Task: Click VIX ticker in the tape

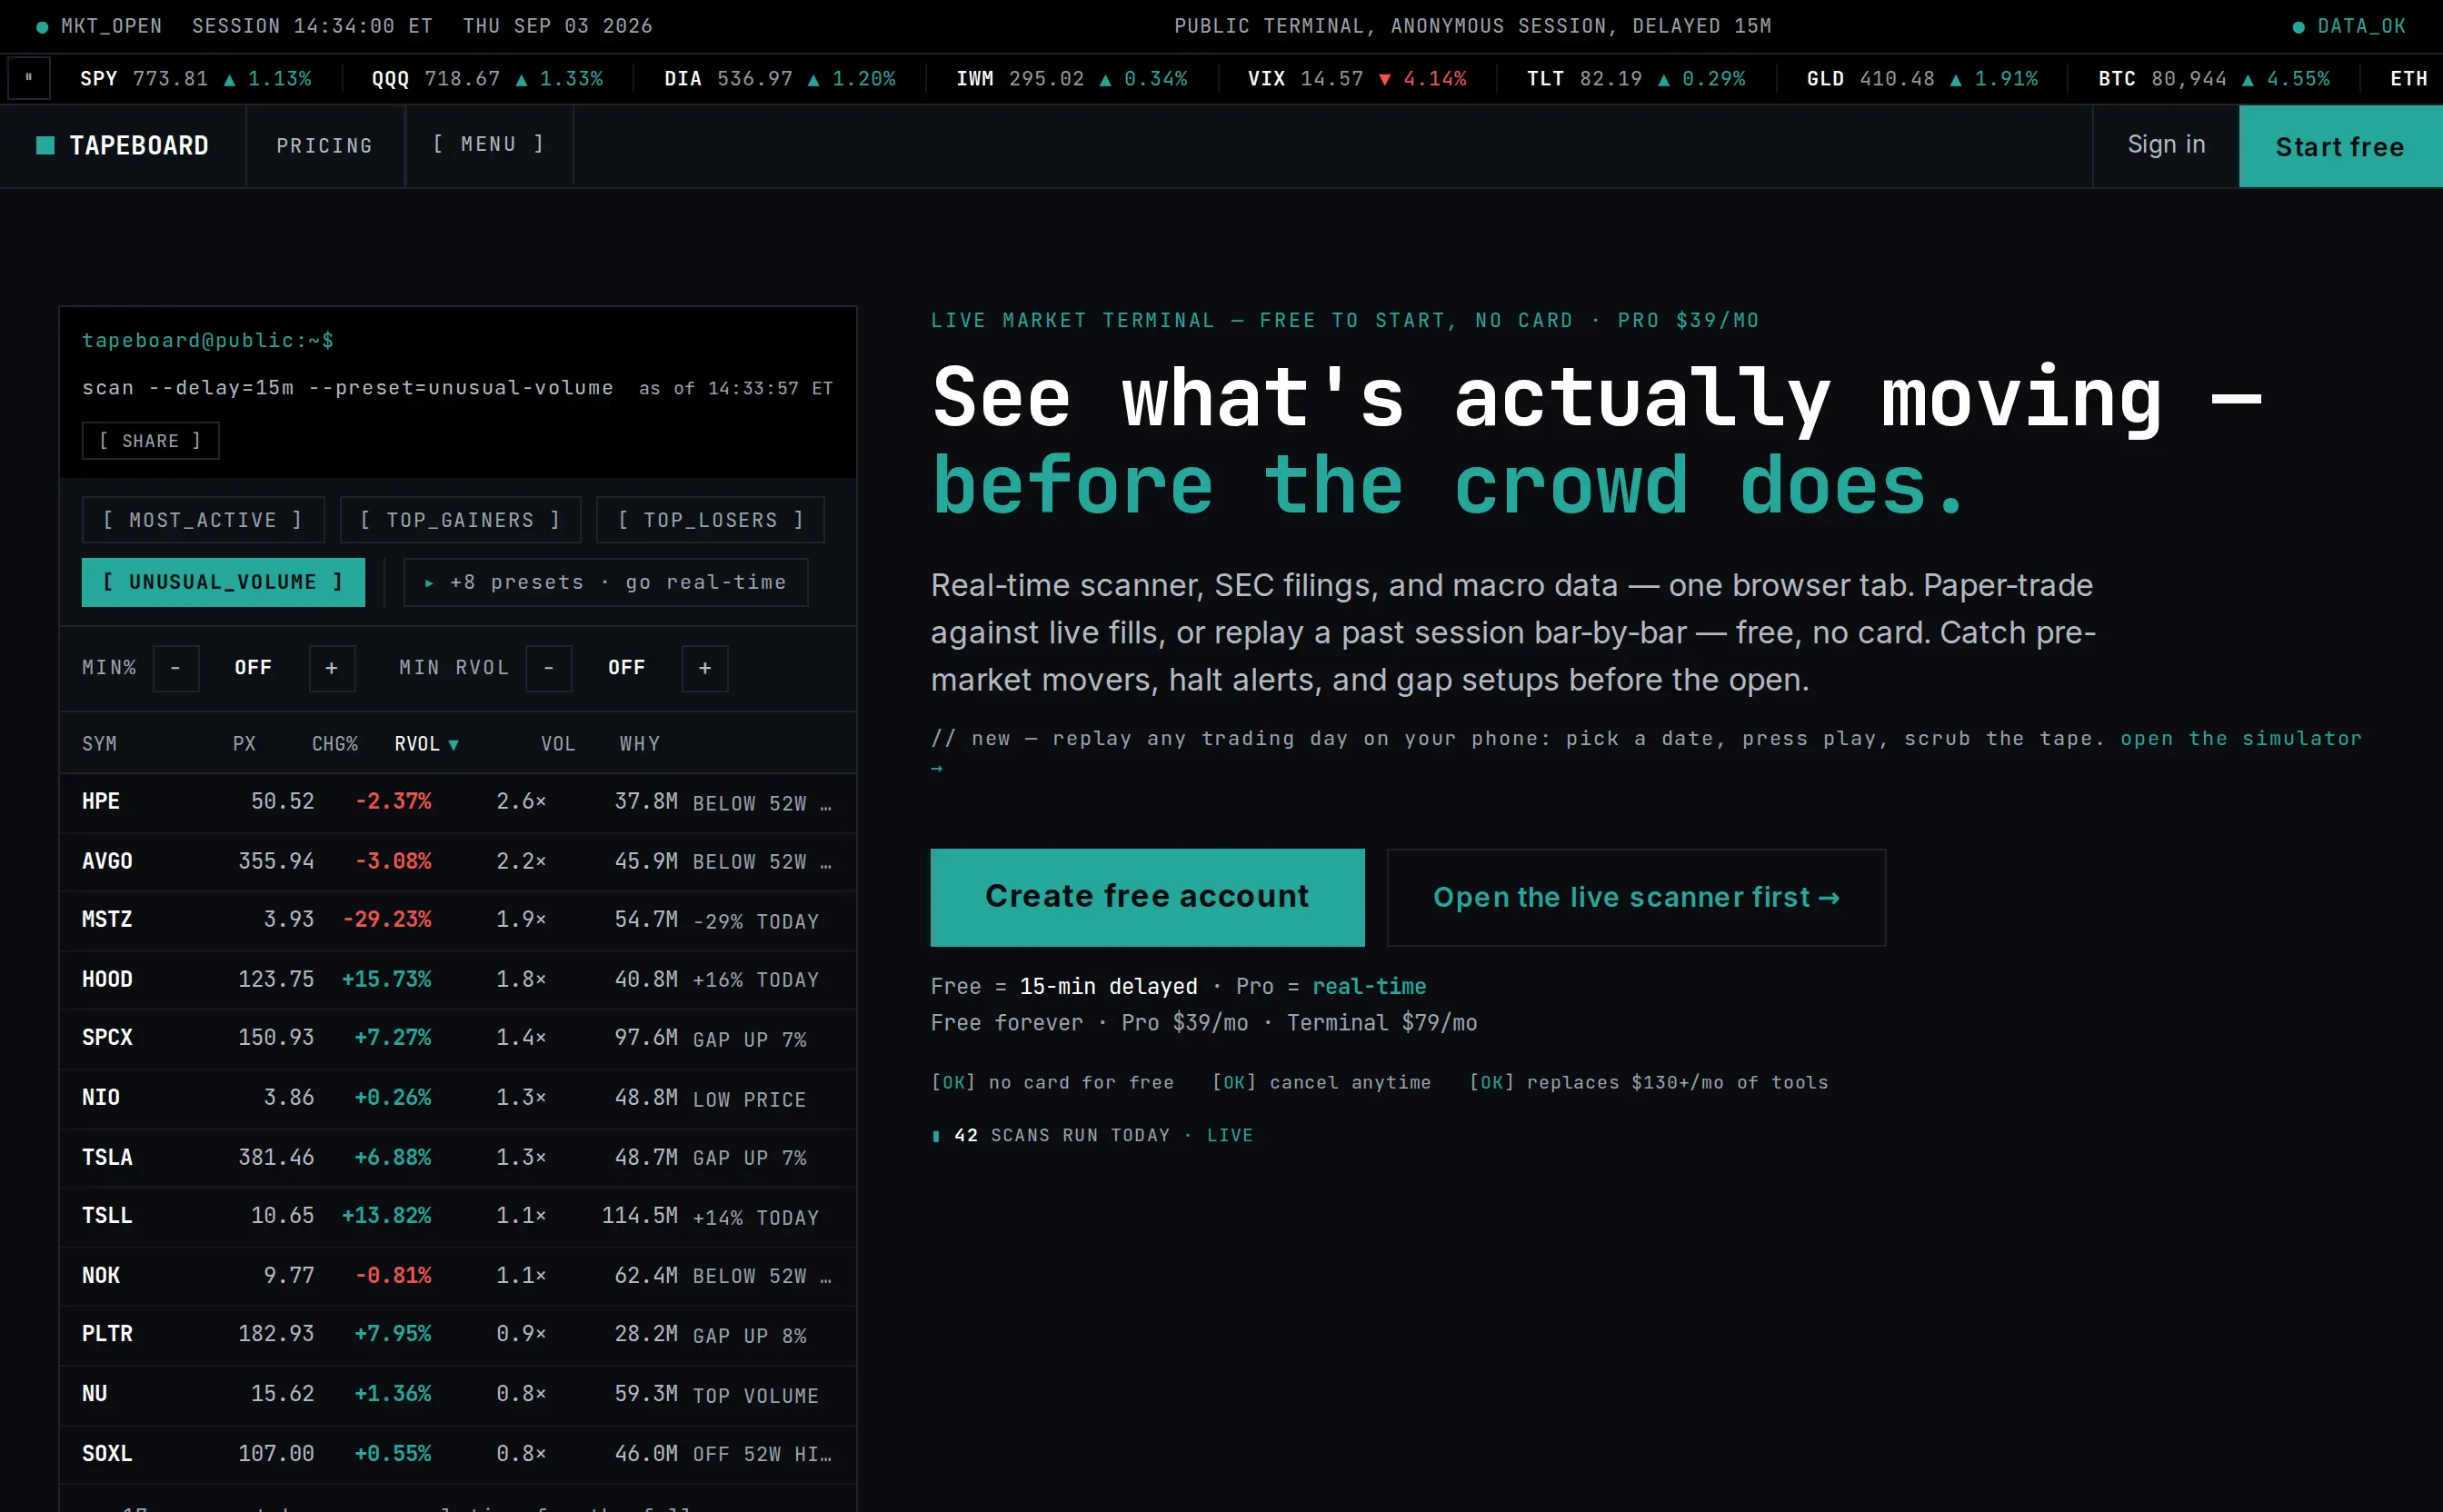Action: point(1357,78)
